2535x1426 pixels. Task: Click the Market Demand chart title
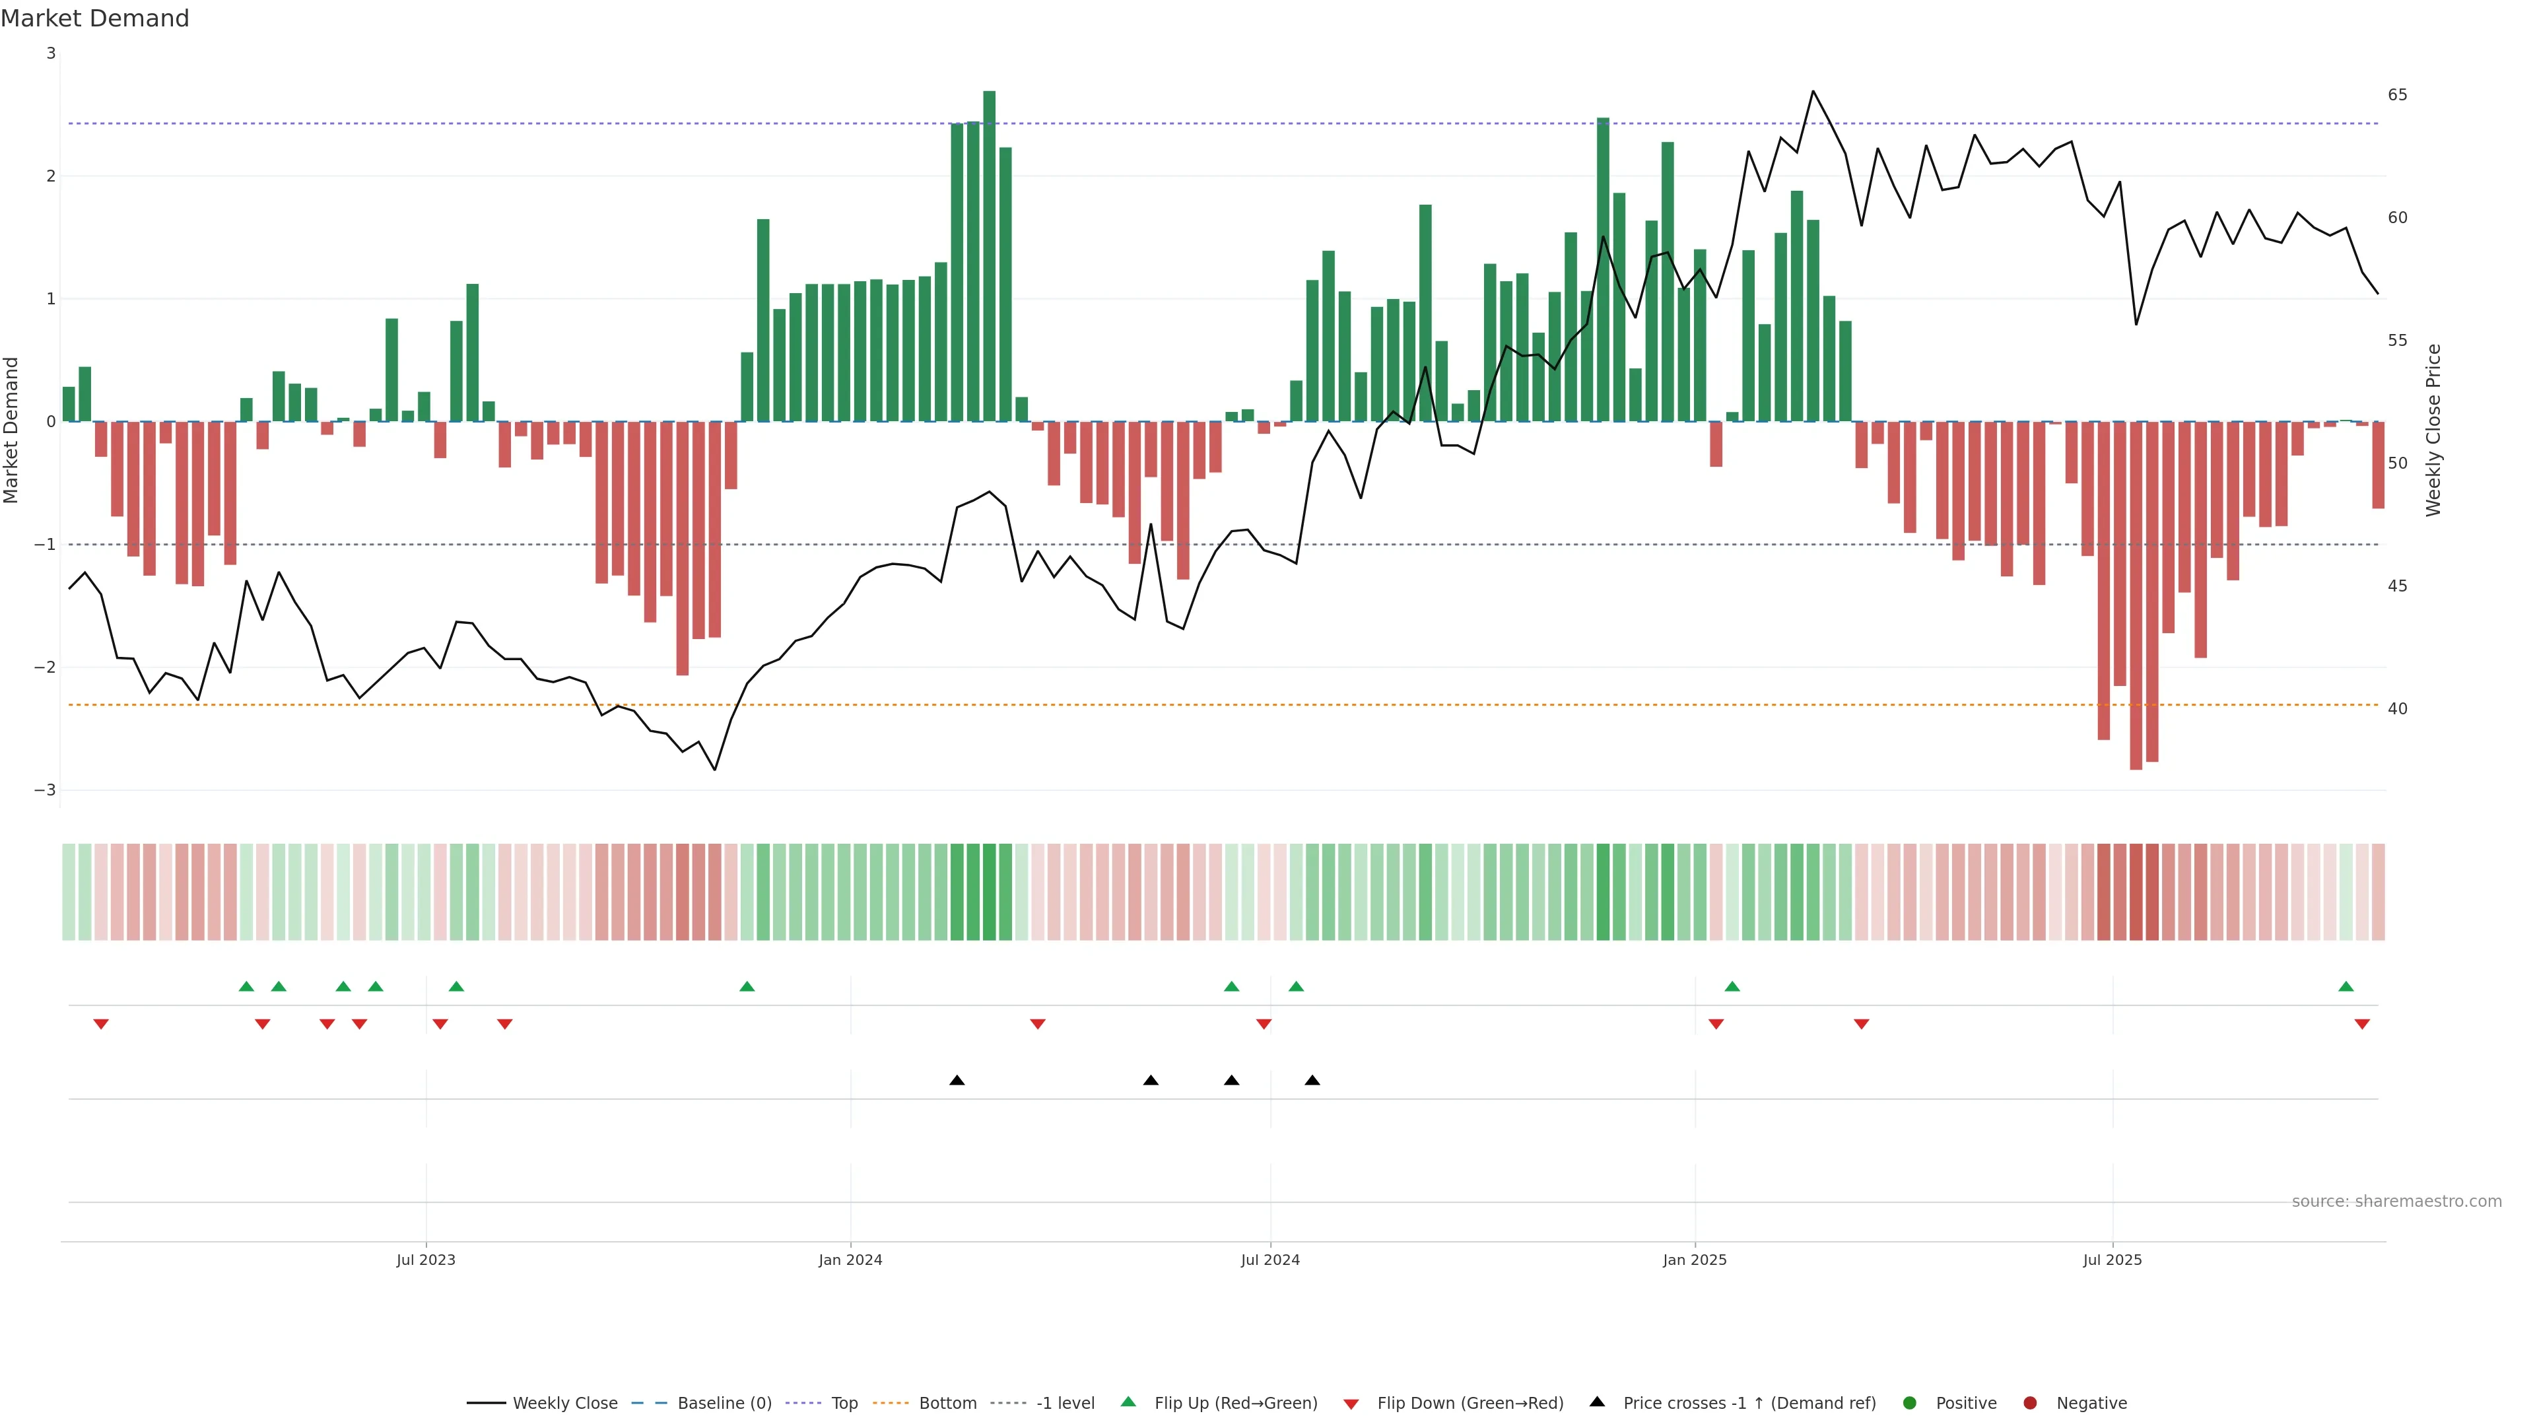(x=94, y=18)
